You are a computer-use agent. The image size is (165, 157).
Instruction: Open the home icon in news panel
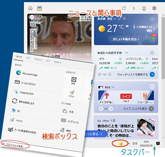point(31,8)
